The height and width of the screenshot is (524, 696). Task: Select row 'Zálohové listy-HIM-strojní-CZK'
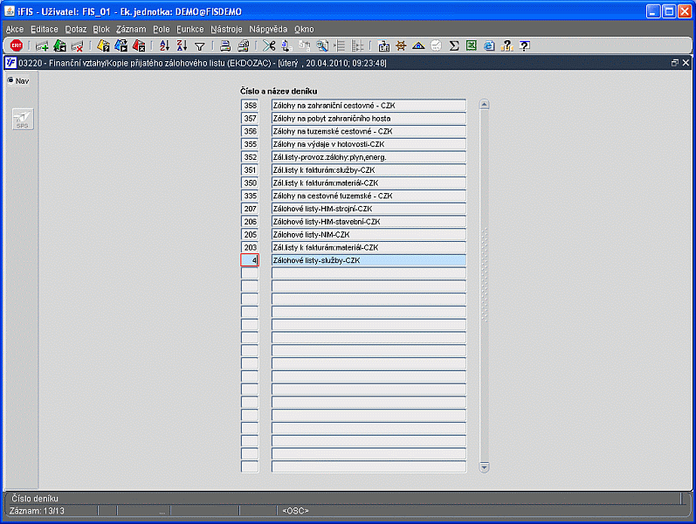tap(369, 208)
